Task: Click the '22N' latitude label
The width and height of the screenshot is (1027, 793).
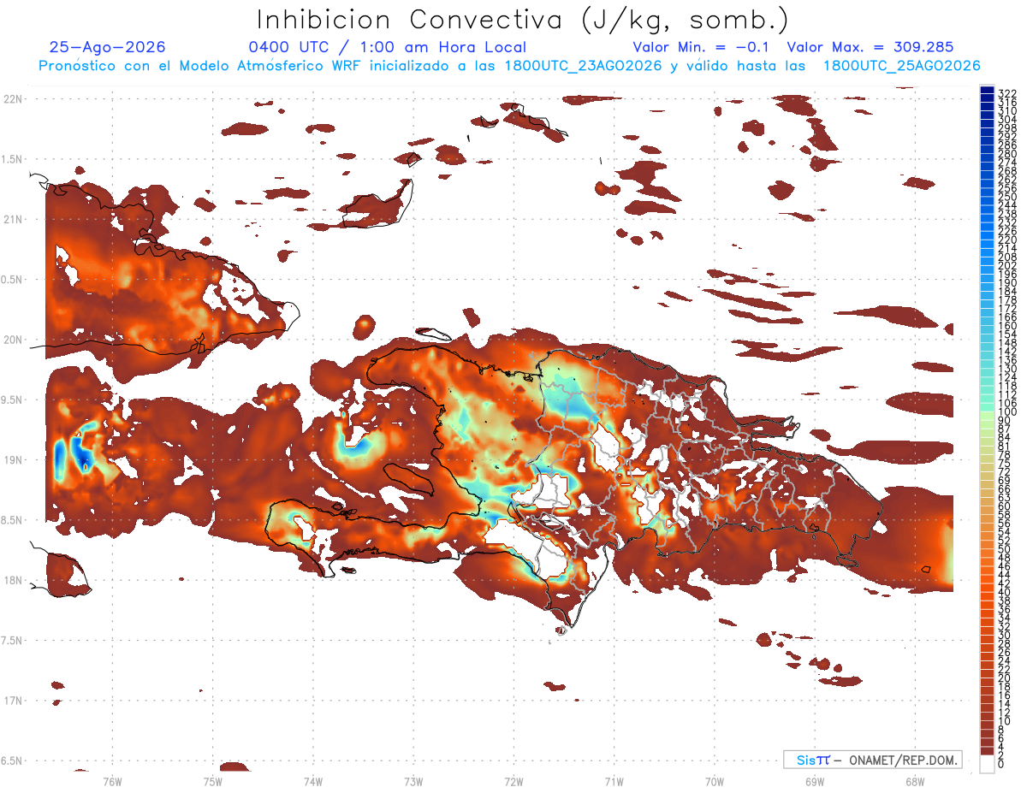Action: click(x=13, y=99)
